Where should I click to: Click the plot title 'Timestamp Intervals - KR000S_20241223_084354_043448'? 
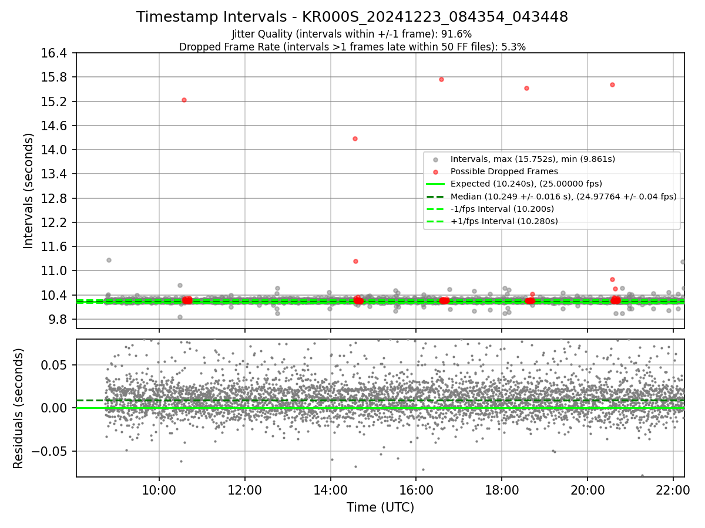point(352,17)
